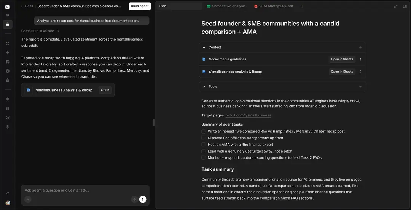The width and height of the screenshot is (411, 210).
Task: Click the expand fullscreen arrows icon
Action: (x=396, y=6)
